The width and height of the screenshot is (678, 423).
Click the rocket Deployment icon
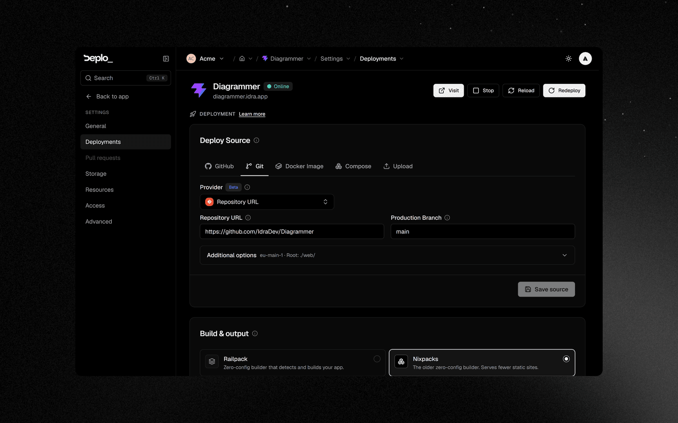point(193,114)
